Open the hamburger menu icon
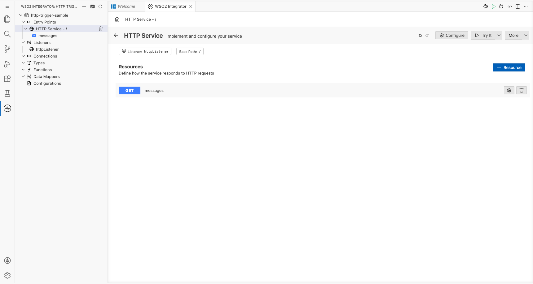The width and height of the screenshot is (533, 284). click(x=7, y=6)
